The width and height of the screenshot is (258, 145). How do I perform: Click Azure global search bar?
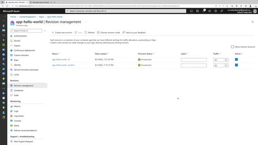click(x=126, y=11)
